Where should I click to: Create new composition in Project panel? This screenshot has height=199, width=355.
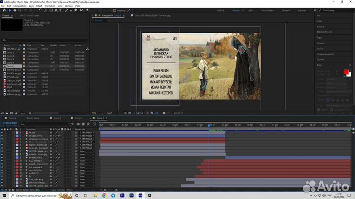(11, 114)
